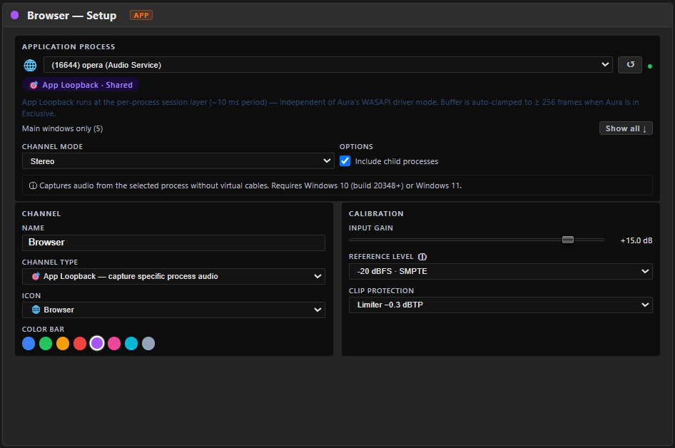The height and width of the screenshot is (448, 675).
Task: Click the Show all button
Action: click(626, 128)
